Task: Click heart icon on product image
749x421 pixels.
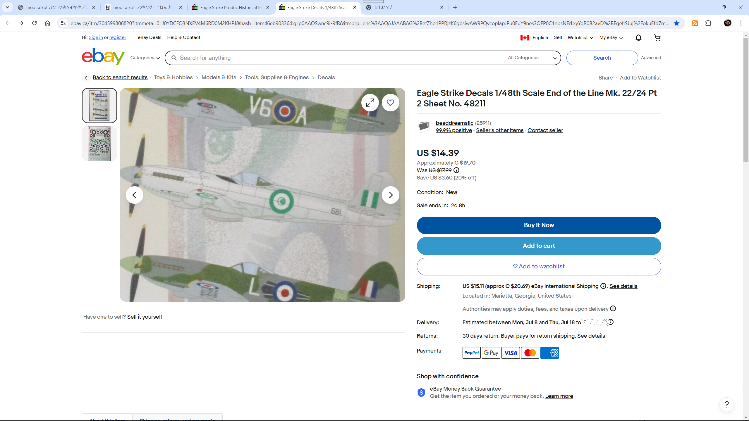Action: point(390,103)
